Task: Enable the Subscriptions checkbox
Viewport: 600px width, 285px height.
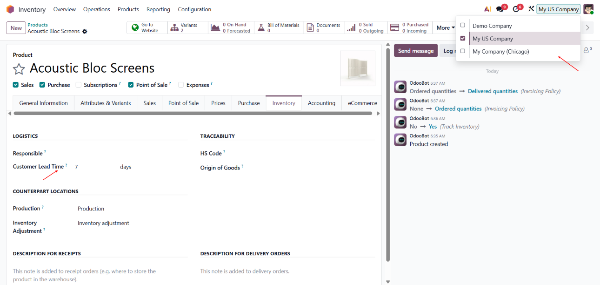Action: pos(79,85)
